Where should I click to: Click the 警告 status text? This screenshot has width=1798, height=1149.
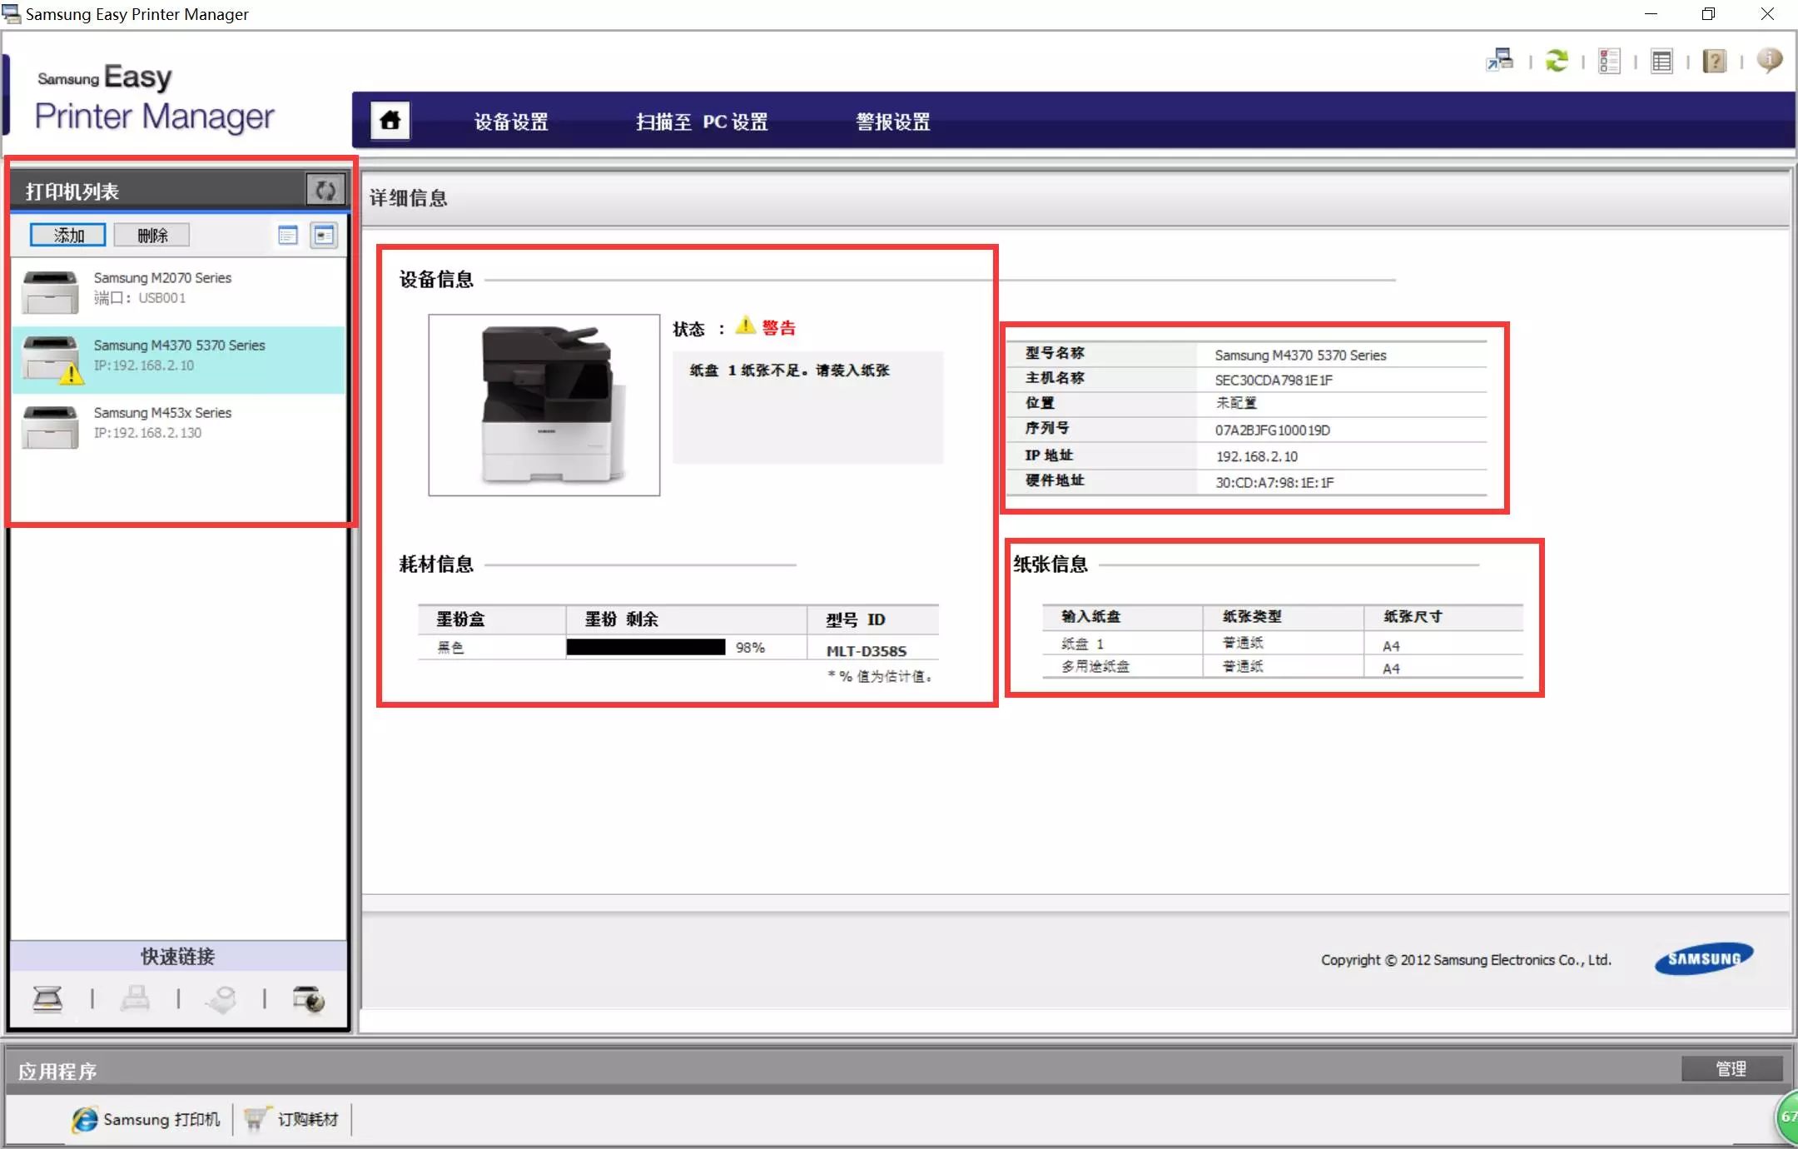click(778, 328)
